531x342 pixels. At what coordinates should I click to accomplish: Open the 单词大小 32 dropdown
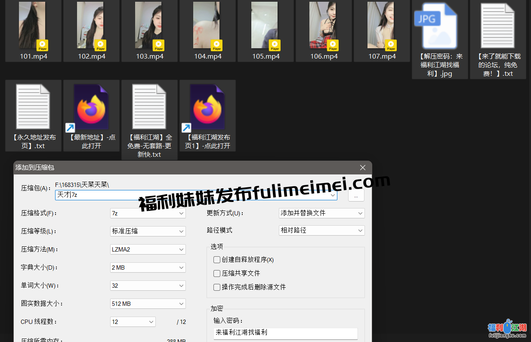(x=148, y=285)
